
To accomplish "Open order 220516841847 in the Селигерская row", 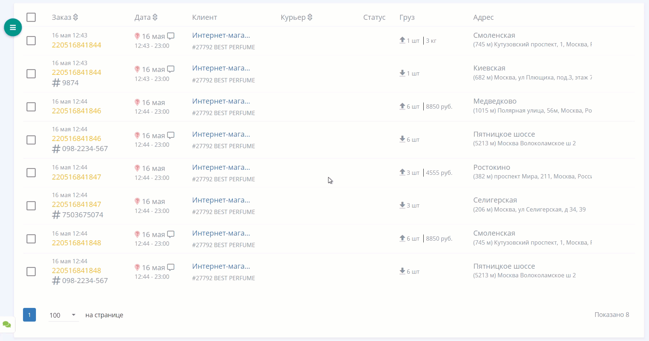I will (77, 204).
